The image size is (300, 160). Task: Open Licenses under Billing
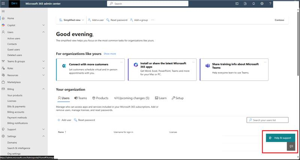12,101
